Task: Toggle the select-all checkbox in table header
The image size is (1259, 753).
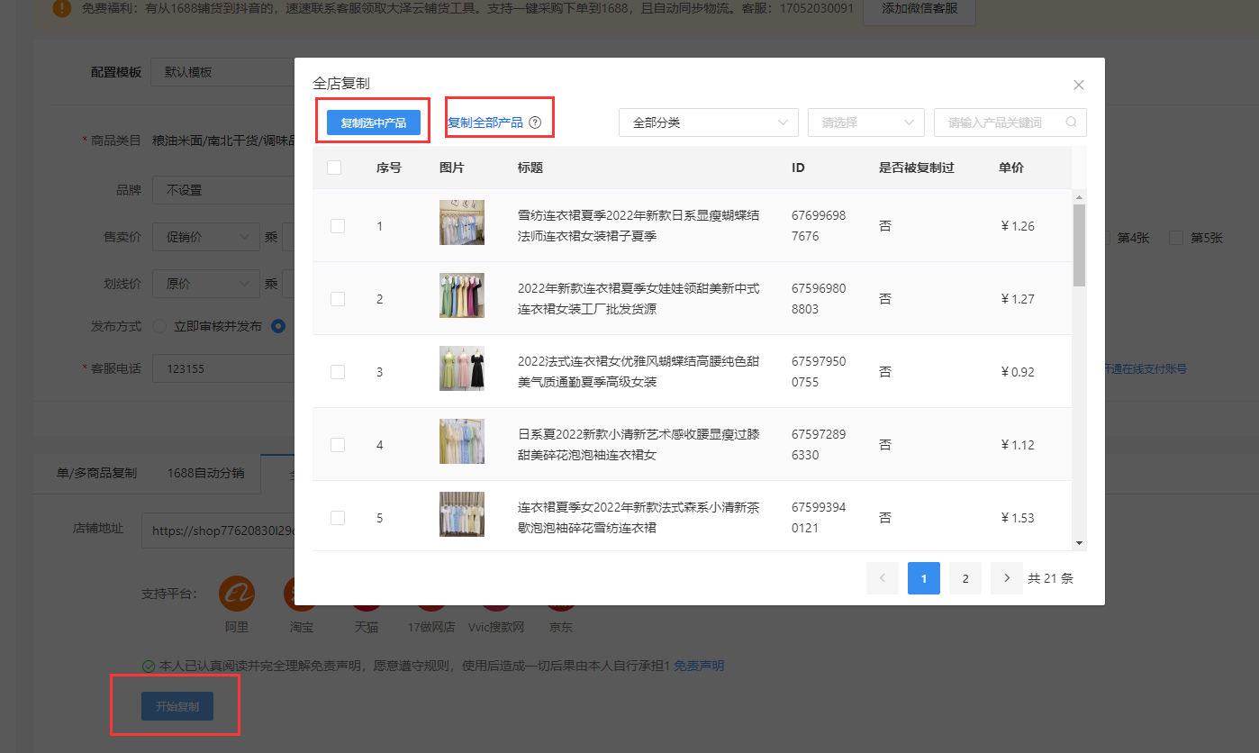Action: tap(334, 168)
